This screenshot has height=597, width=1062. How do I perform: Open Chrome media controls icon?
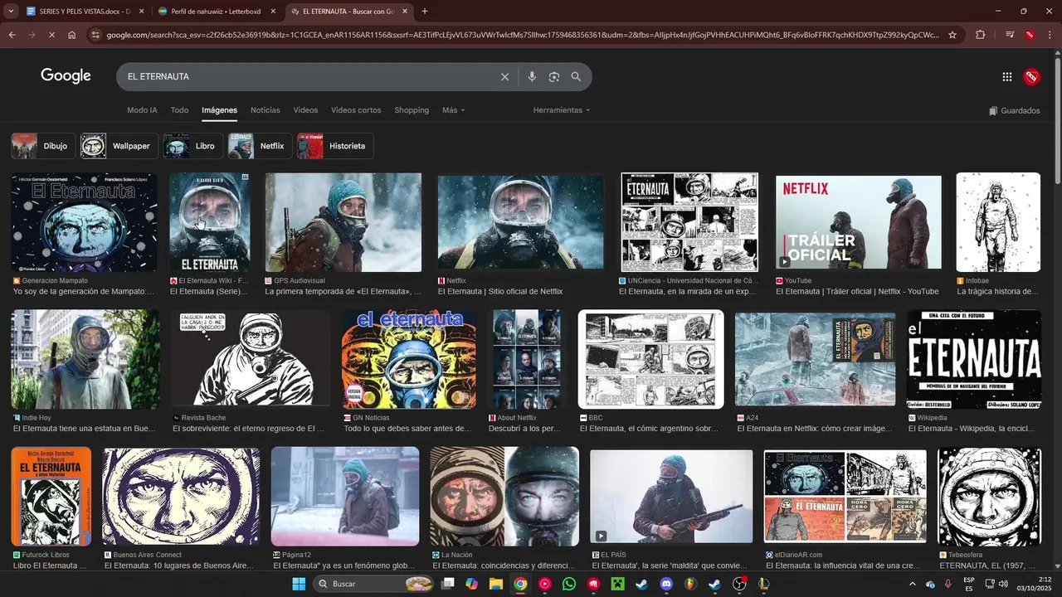[x=1010, y=35]
